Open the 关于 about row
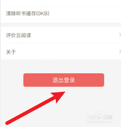The image size is (121, 127). (61, 52)
